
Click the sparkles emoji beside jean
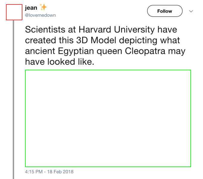(x=43, y=7)
